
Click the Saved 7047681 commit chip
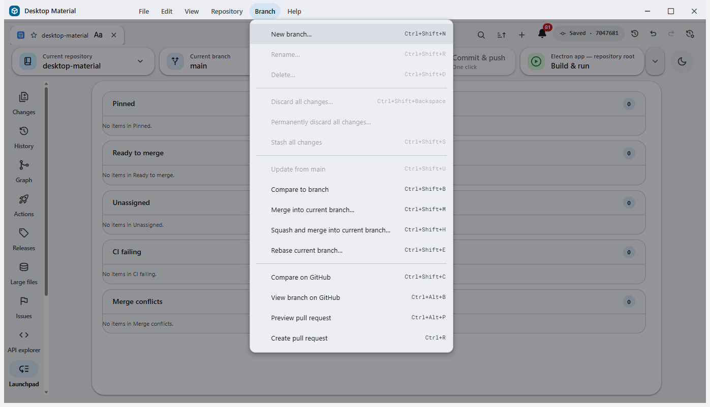pos(589,33)
